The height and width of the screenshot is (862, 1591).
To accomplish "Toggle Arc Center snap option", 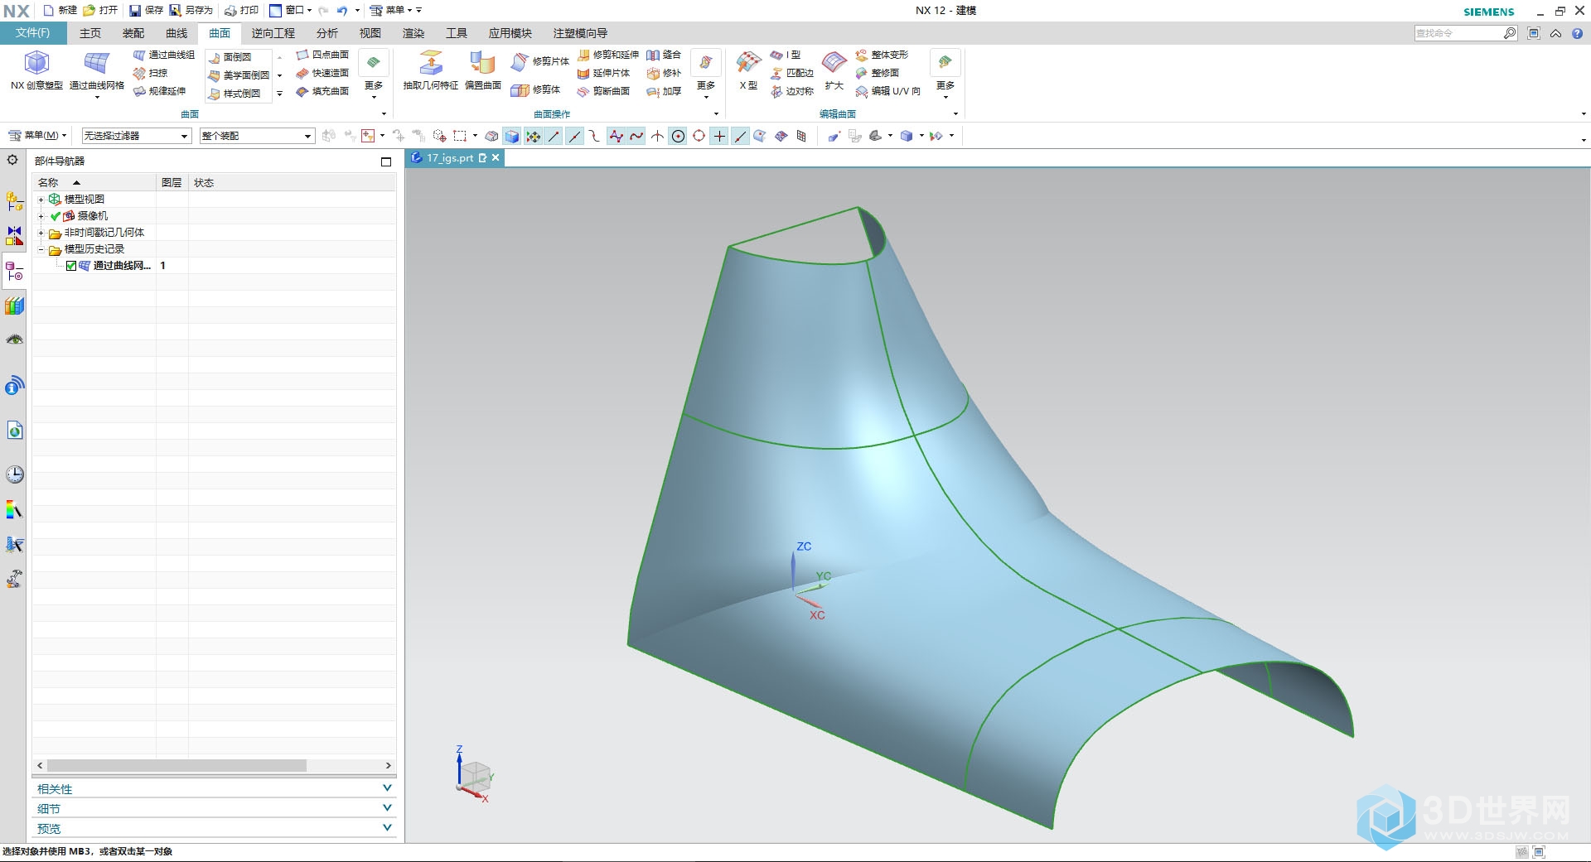I will click(x=678, y=136).
